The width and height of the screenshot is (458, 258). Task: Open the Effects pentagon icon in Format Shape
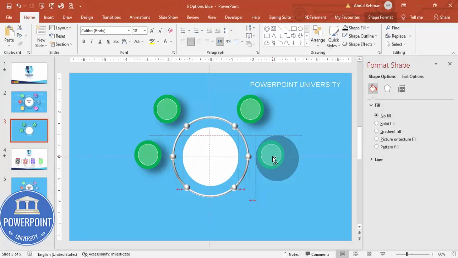[x=387, y=89]
